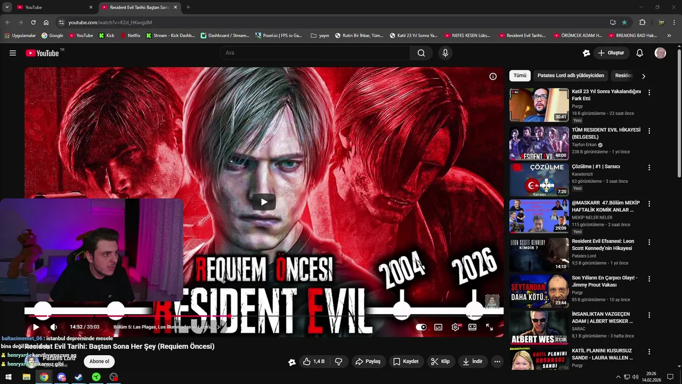Open options for Resident Evil Efsanesi video
The height and width of the screenshot is (384, 682).
649,242
